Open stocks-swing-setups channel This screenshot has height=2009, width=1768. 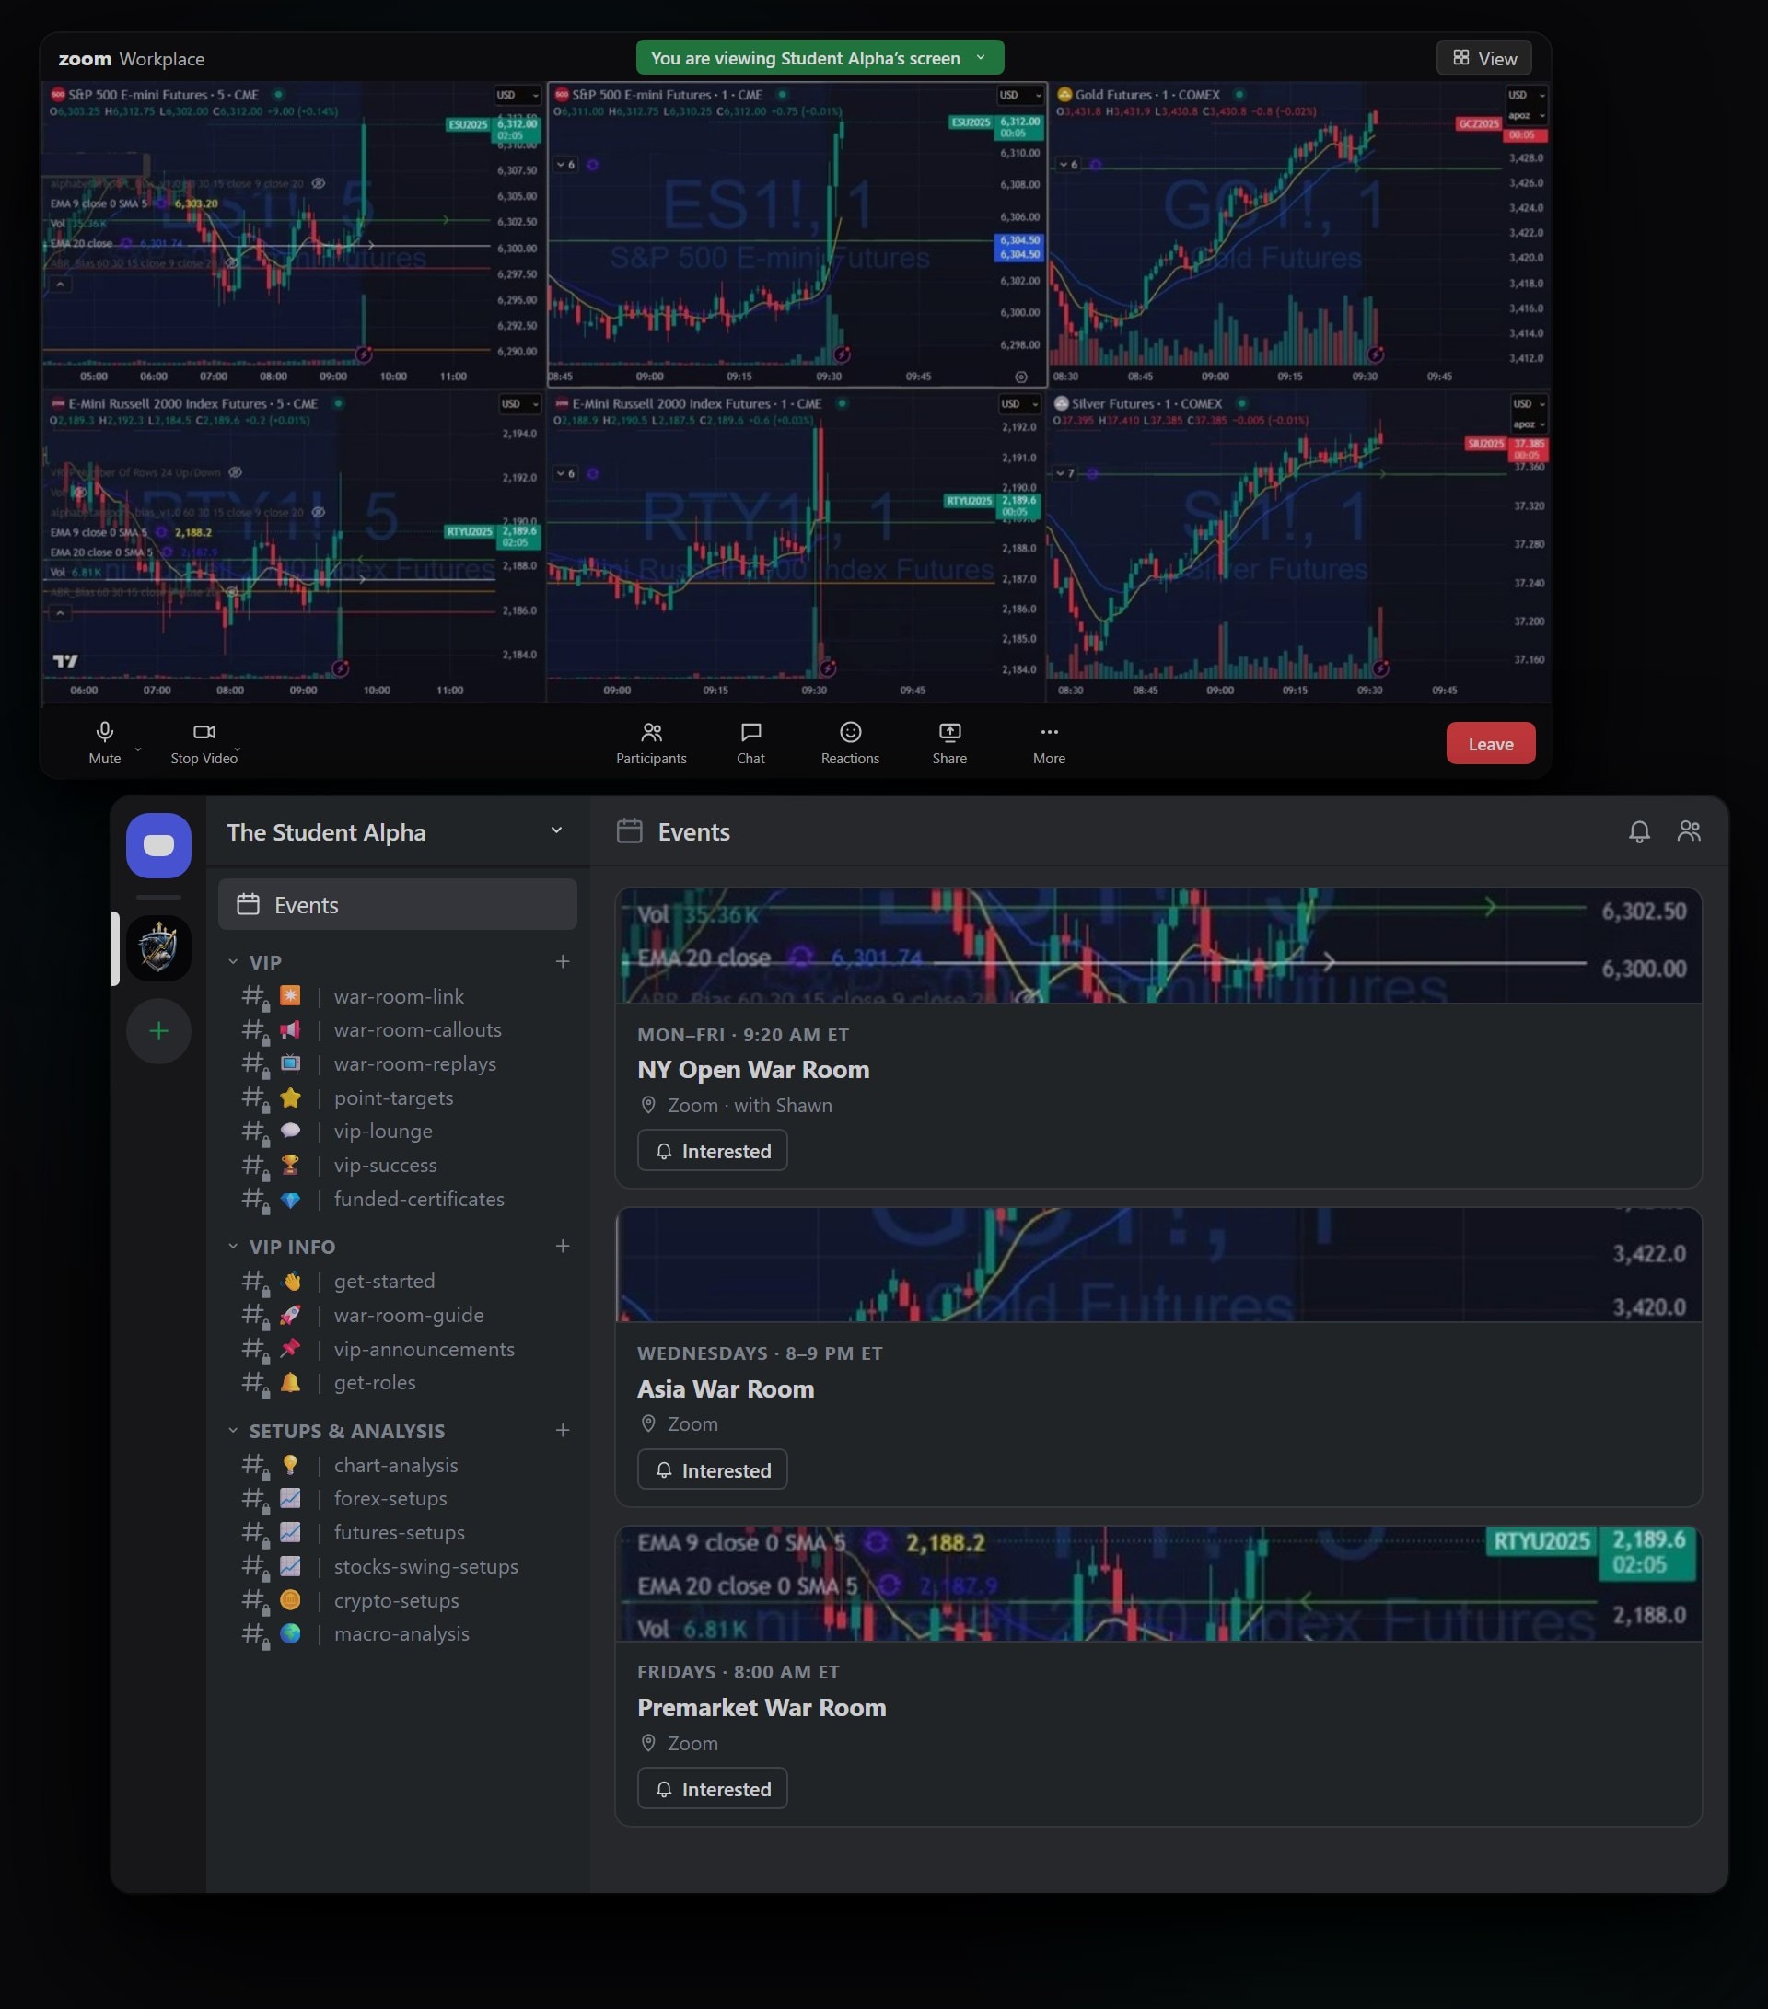[x=397, y=1567]
